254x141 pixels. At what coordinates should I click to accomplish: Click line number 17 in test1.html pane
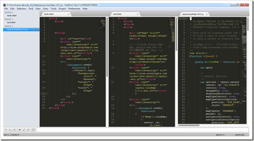click(x=44, y=94)
